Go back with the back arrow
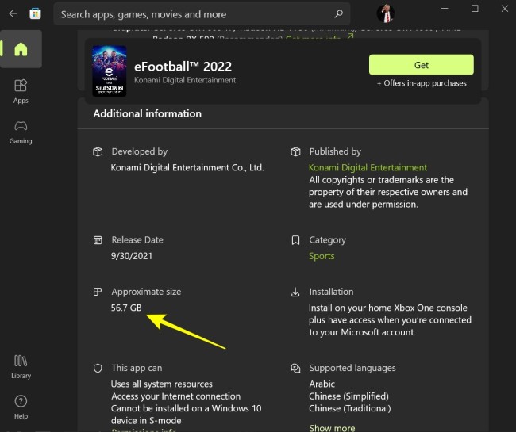Screen dimensions: 516x432 click(x=13, y=13)
